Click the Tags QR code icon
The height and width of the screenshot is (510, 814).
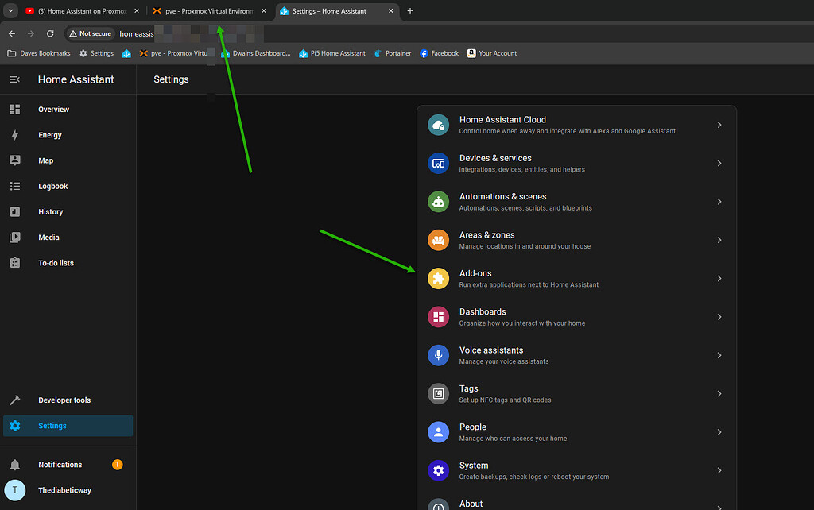pos(438,393)
